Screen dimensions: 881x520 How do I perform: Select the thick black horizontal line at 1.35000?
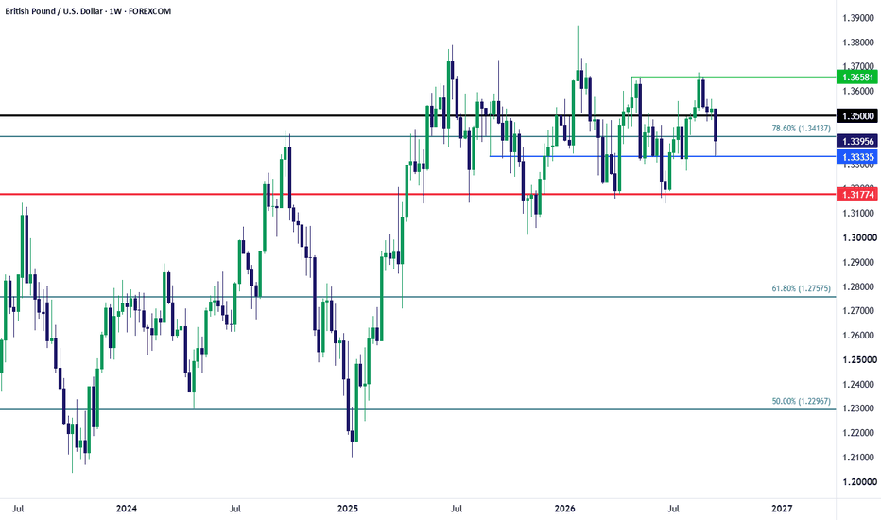tap(418, 115)
